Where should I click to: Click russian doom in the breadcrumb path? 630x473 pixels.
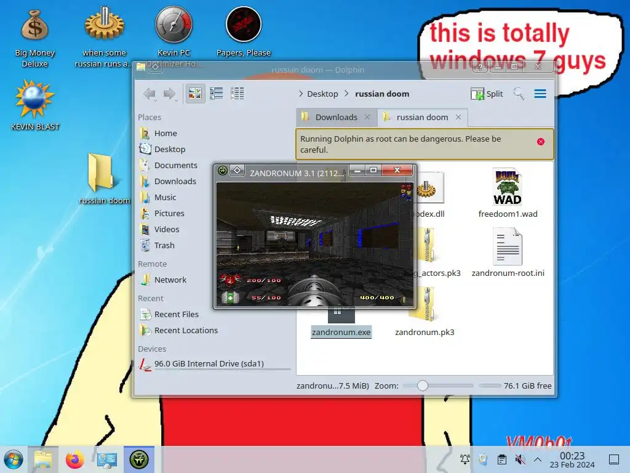coord(382,94)
